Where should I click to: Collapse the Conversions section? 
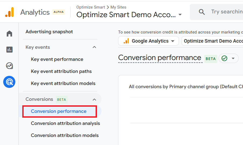pyautogui.click(x=94, y=99)
